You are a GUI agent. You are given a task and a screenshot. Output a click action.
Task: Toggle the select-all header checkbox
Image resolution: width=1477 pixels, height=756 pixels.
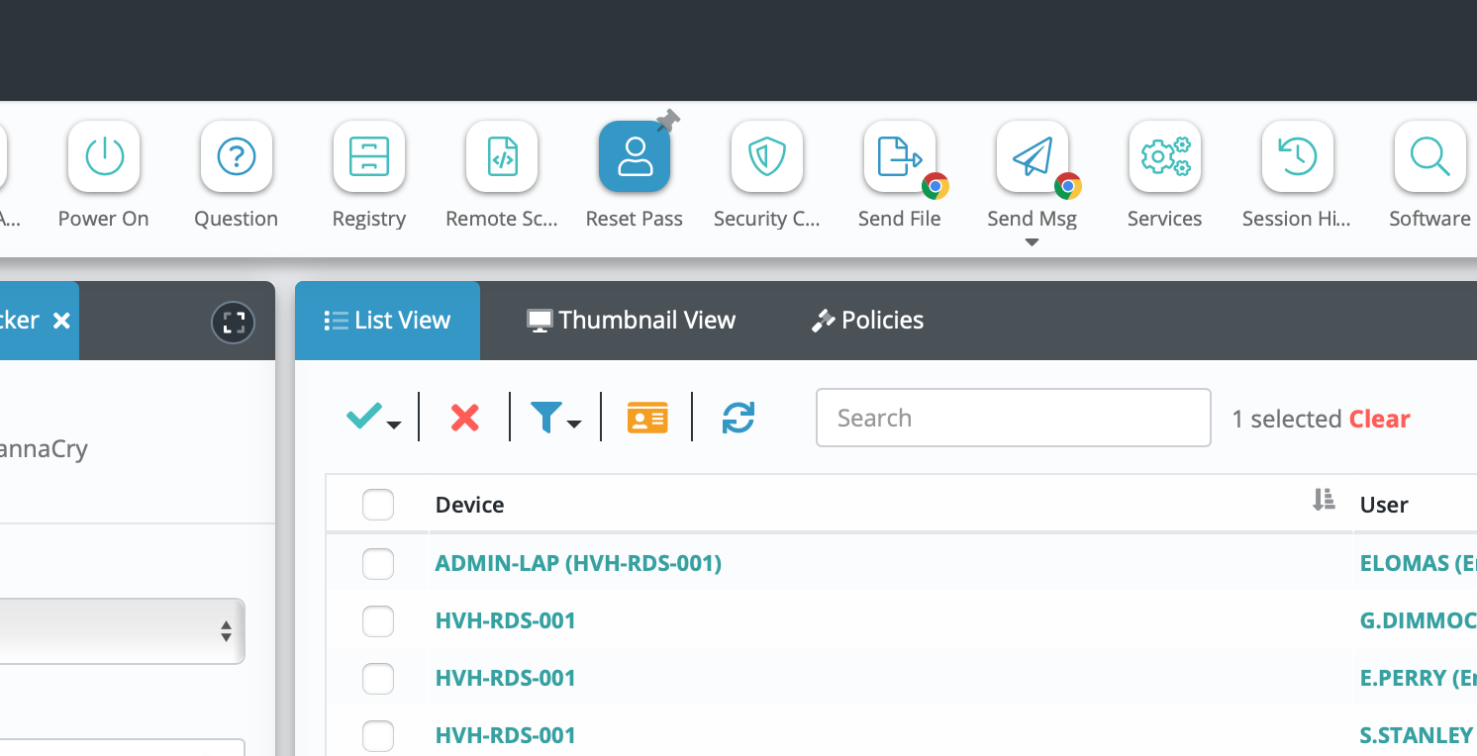[378, 505]
